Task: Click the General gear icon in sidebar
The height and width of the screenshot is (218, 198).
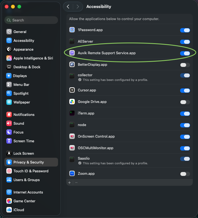Action: (9, 32)
